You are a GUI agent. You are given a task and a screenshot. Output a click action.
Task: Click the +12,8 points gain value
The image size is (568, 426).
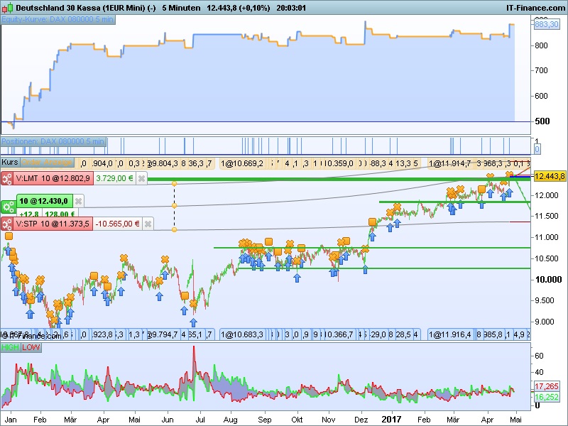[29, 214]
